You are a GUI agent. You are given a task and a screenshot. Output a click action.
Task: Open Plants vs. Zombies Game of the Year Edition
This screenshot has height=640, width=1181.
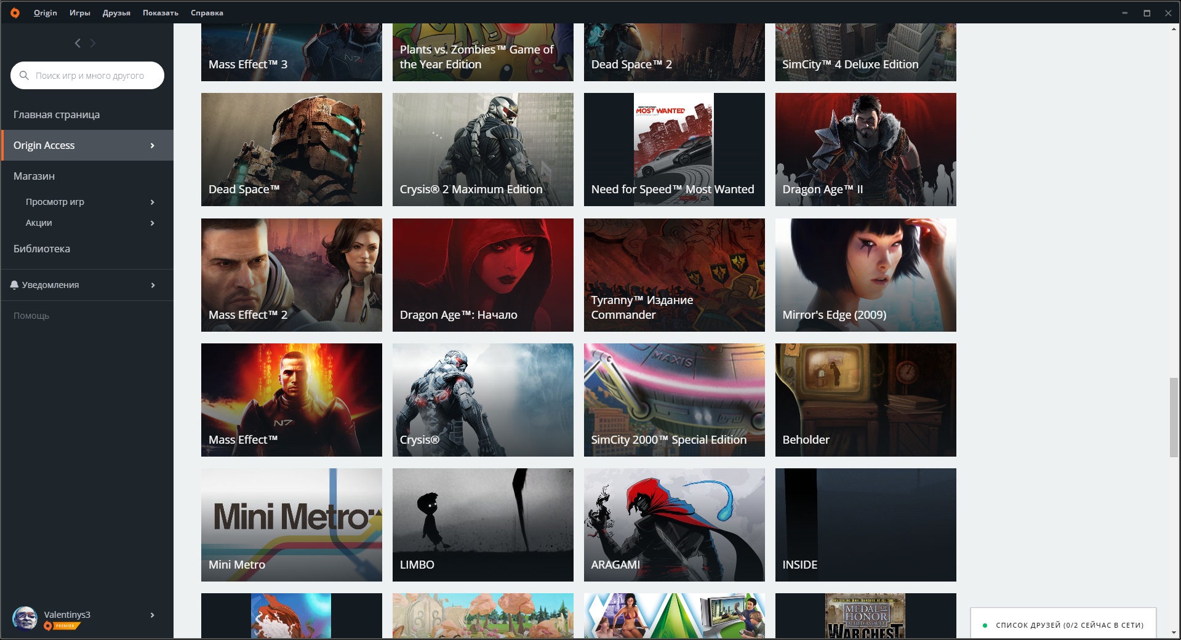click(x=483, y=52)
